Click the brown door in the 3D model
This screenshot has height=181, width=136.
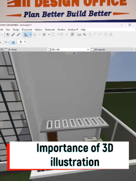52,137
